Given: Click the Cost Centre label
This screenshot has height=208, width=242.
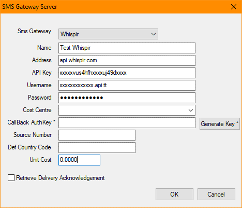Looking at the screenshot, I should click(37, 110).
